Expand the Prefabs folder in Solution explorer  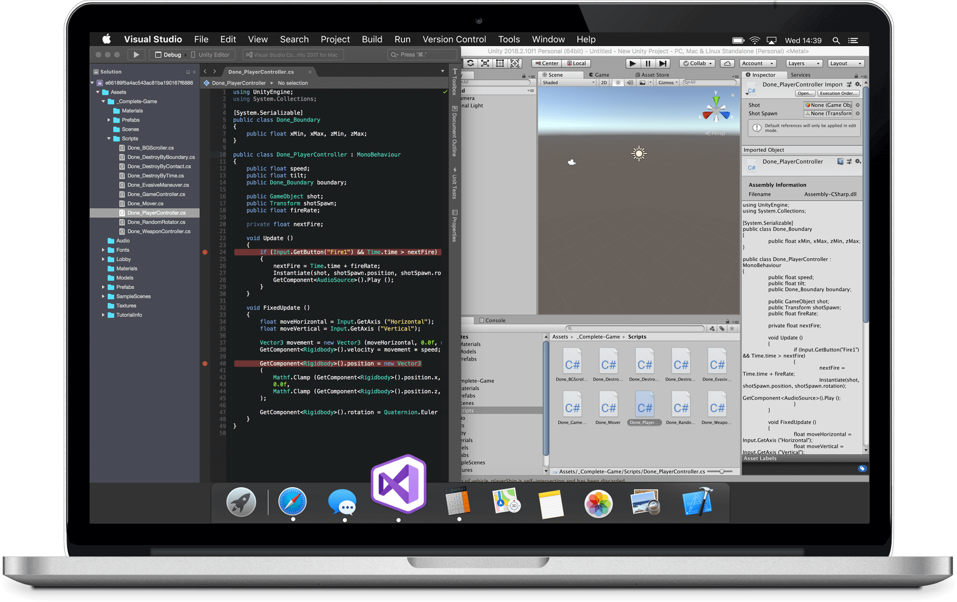(110, 120)
